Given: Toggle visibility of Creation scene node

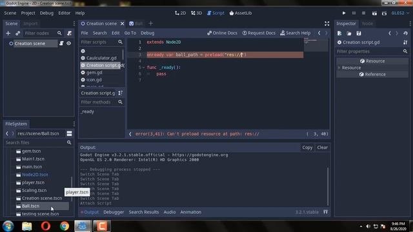Looking at the screenshot, I should point(69,43).
